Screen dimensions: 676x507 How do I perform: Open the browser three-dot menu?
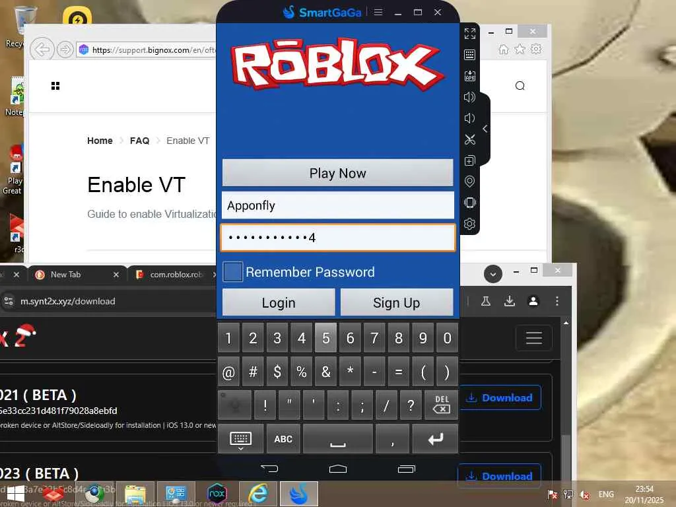[557, 301]
